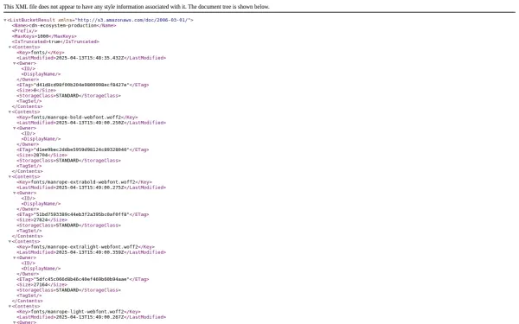Collapse the Owner node in the manrope-extrabold entry
This screenshot has height=324, width=519.
pyautogui.click(x=15, y=193)
